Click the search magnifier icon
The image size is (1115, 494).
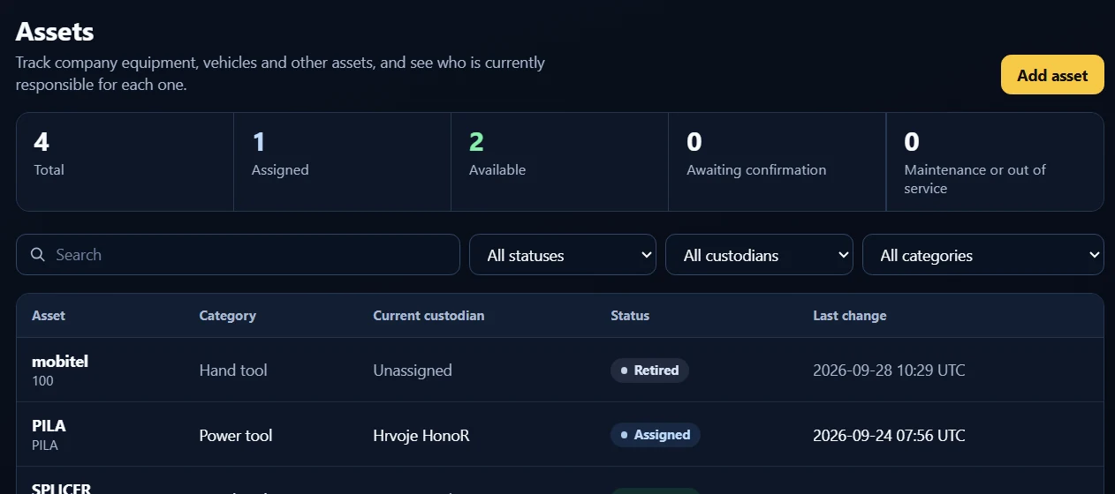[x=38, y=255]
